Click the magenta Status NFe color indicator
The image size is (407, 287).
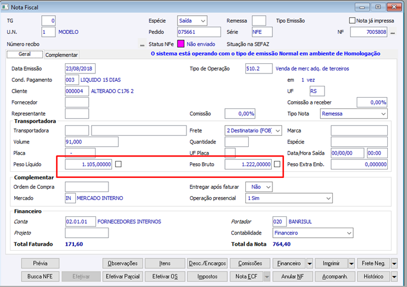(x=181, y=44)
